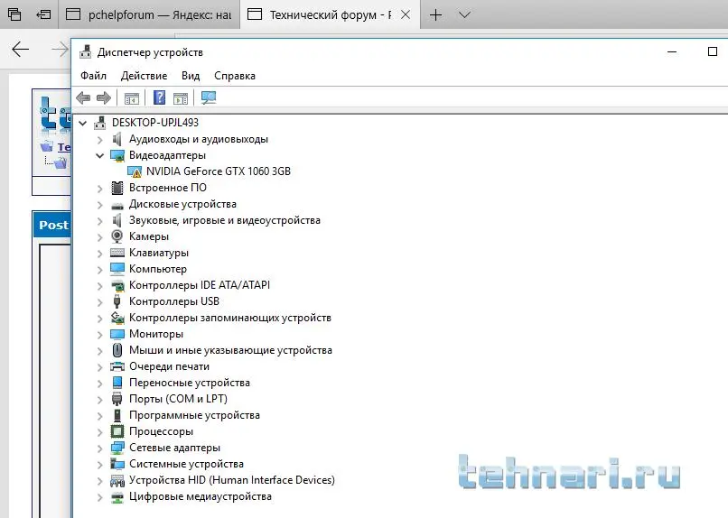Open the Вид menu
Viewport: 728px width, 518px height.
point(191,76)
